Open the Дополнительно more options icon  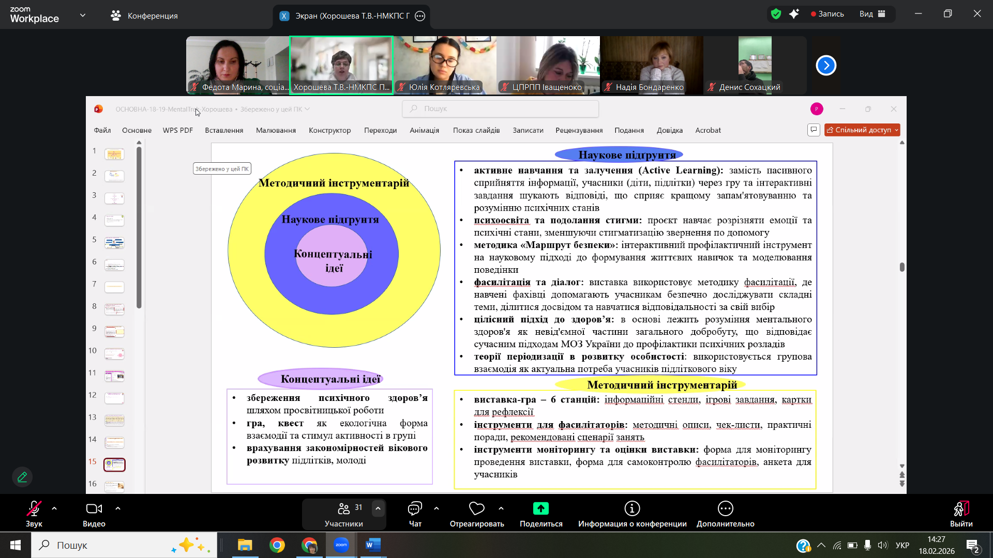[725, 509]
